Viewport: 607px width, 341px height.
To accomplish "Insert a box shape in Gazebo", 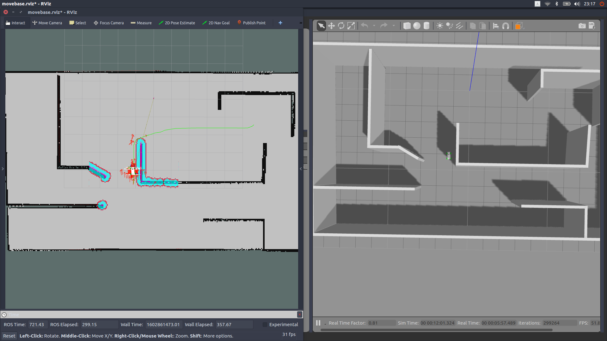I will point(407,26).
